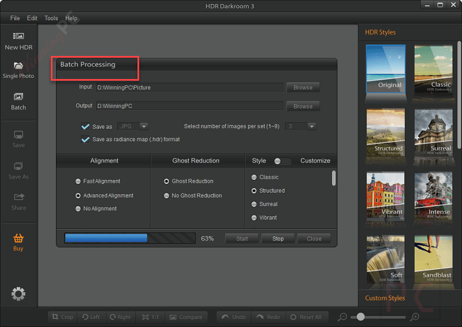Click the HDR Styles panel scrollbar
Image resolution: width=462 pixels, height=327 pixels.
(x=459, y=95)
